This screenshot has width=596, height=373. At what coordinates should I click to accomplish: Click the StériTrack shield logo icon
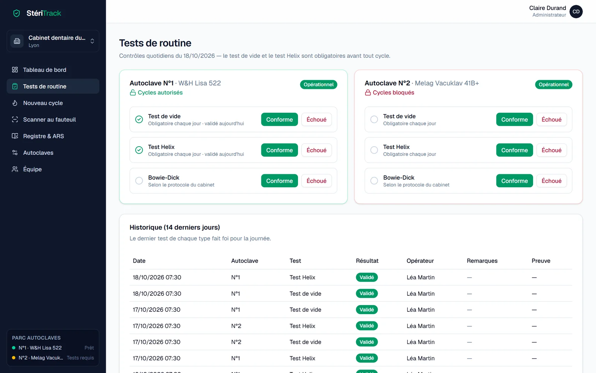click(16, 13)
